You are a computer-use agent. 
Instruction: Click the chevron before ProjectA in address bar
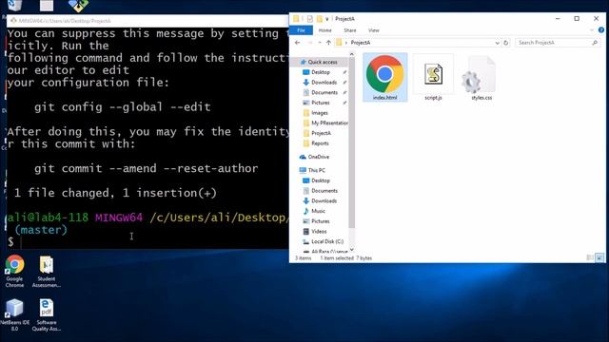[x=346, y=43]
